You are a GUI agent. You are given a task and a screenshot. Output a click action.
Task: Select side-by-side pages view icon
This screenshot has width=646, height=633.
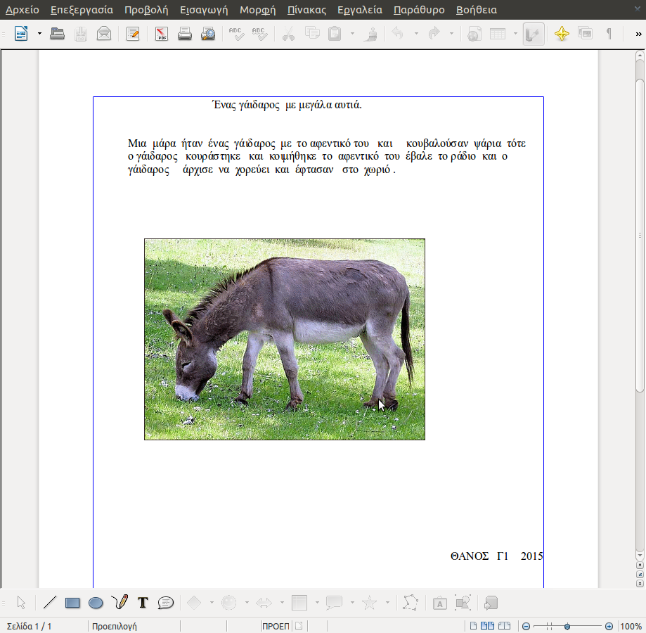[487, 626]
